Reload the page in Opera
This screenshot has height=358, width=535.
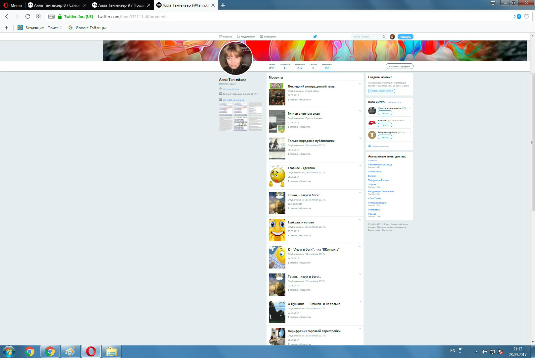27,17
